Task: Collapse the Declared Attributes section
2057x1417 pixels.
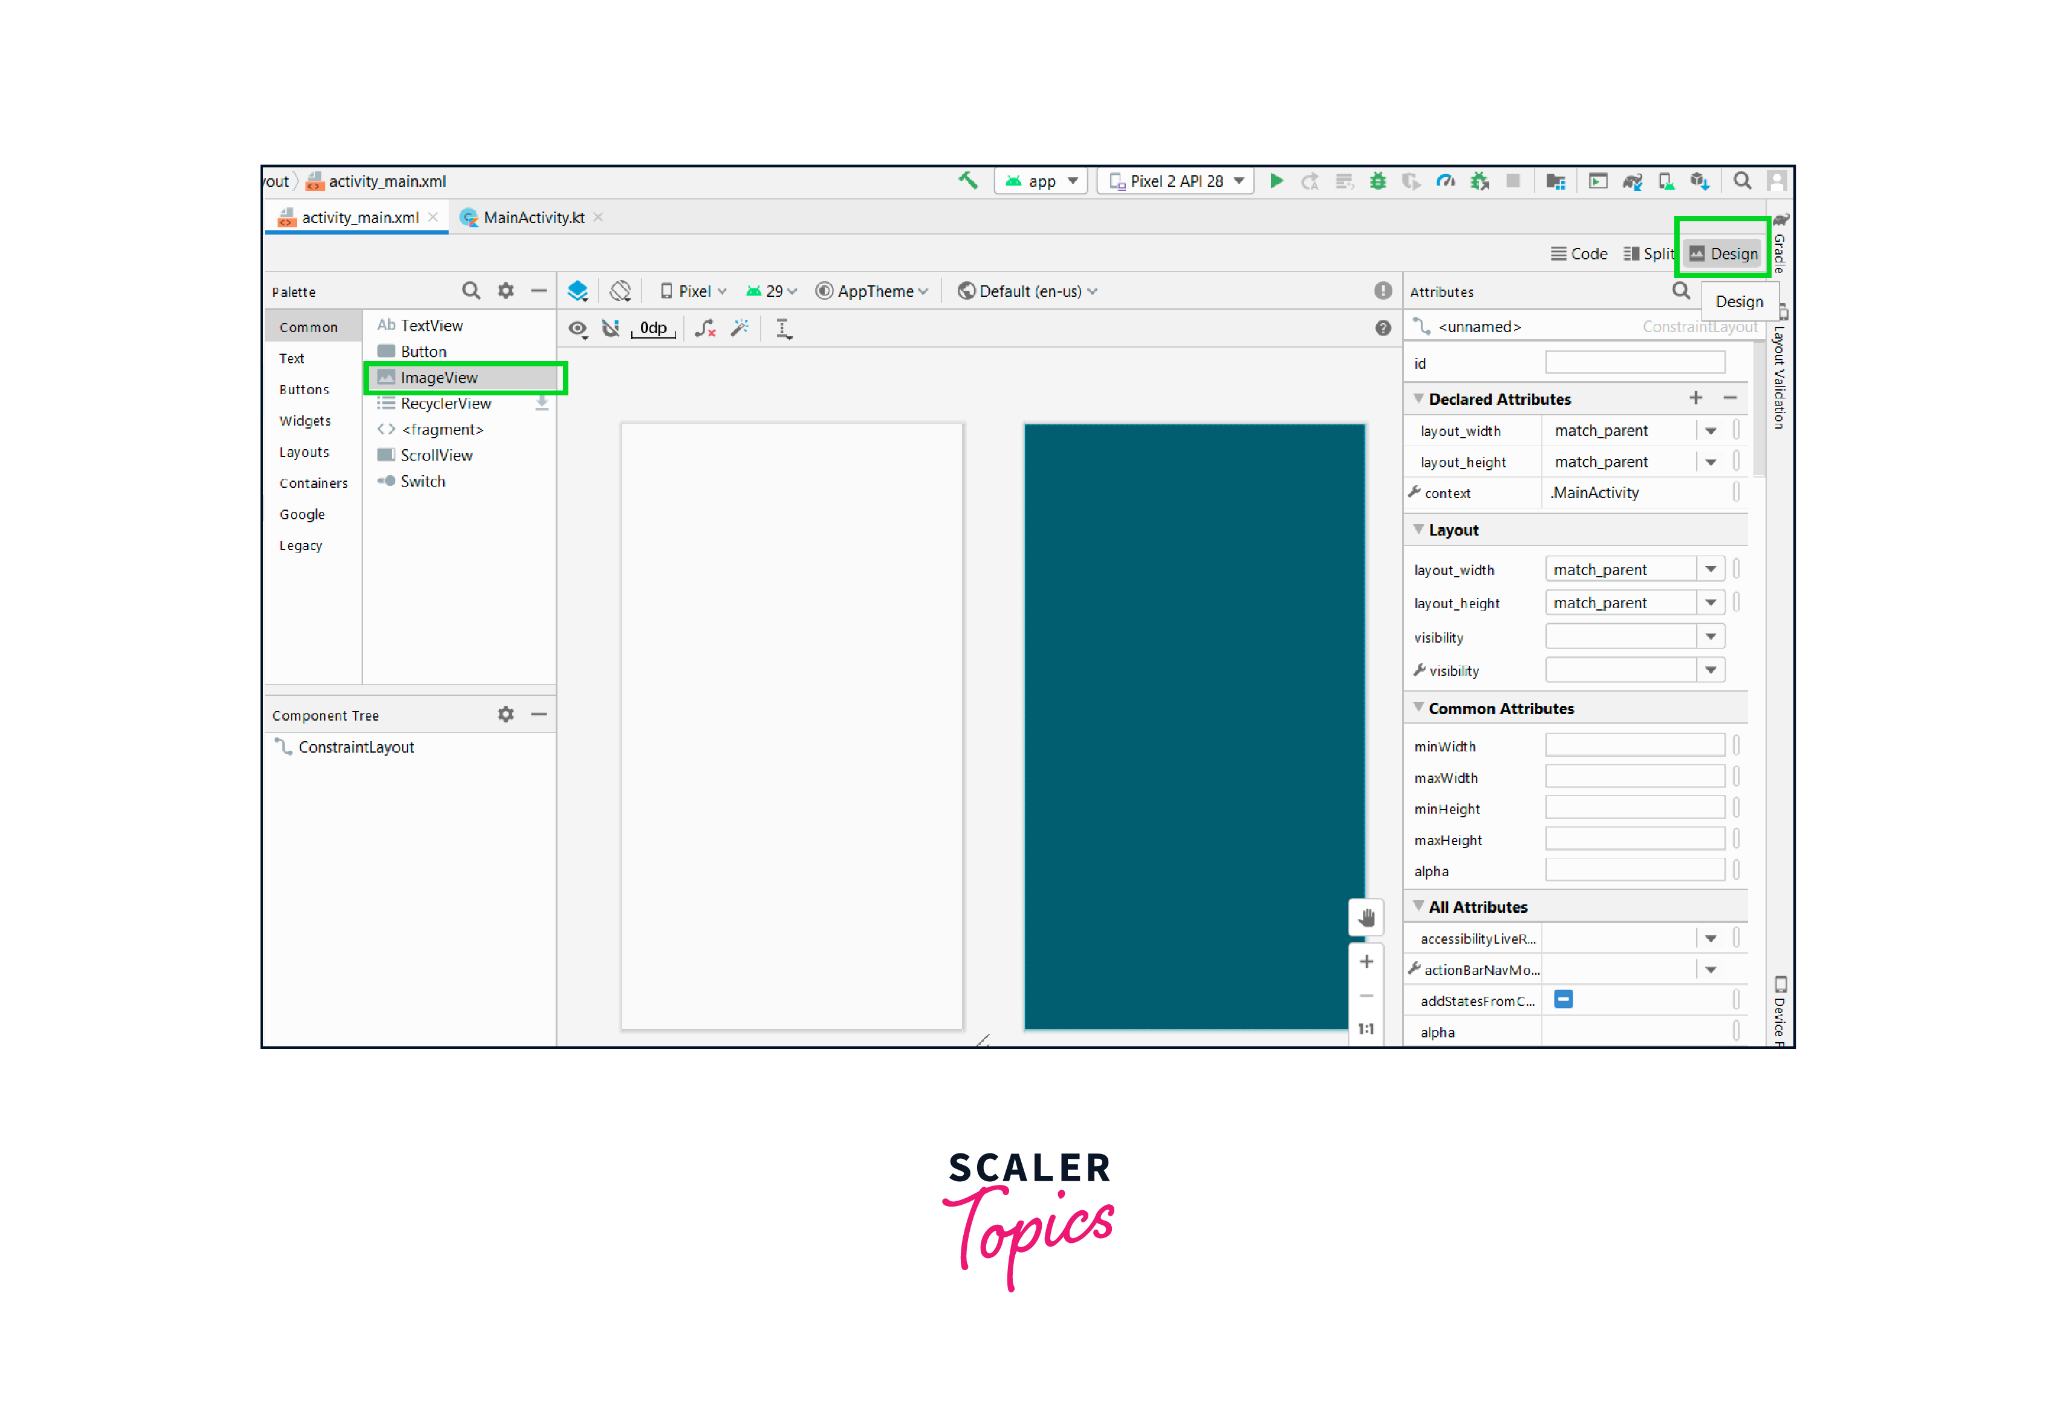Action: tap(1418, 398)
